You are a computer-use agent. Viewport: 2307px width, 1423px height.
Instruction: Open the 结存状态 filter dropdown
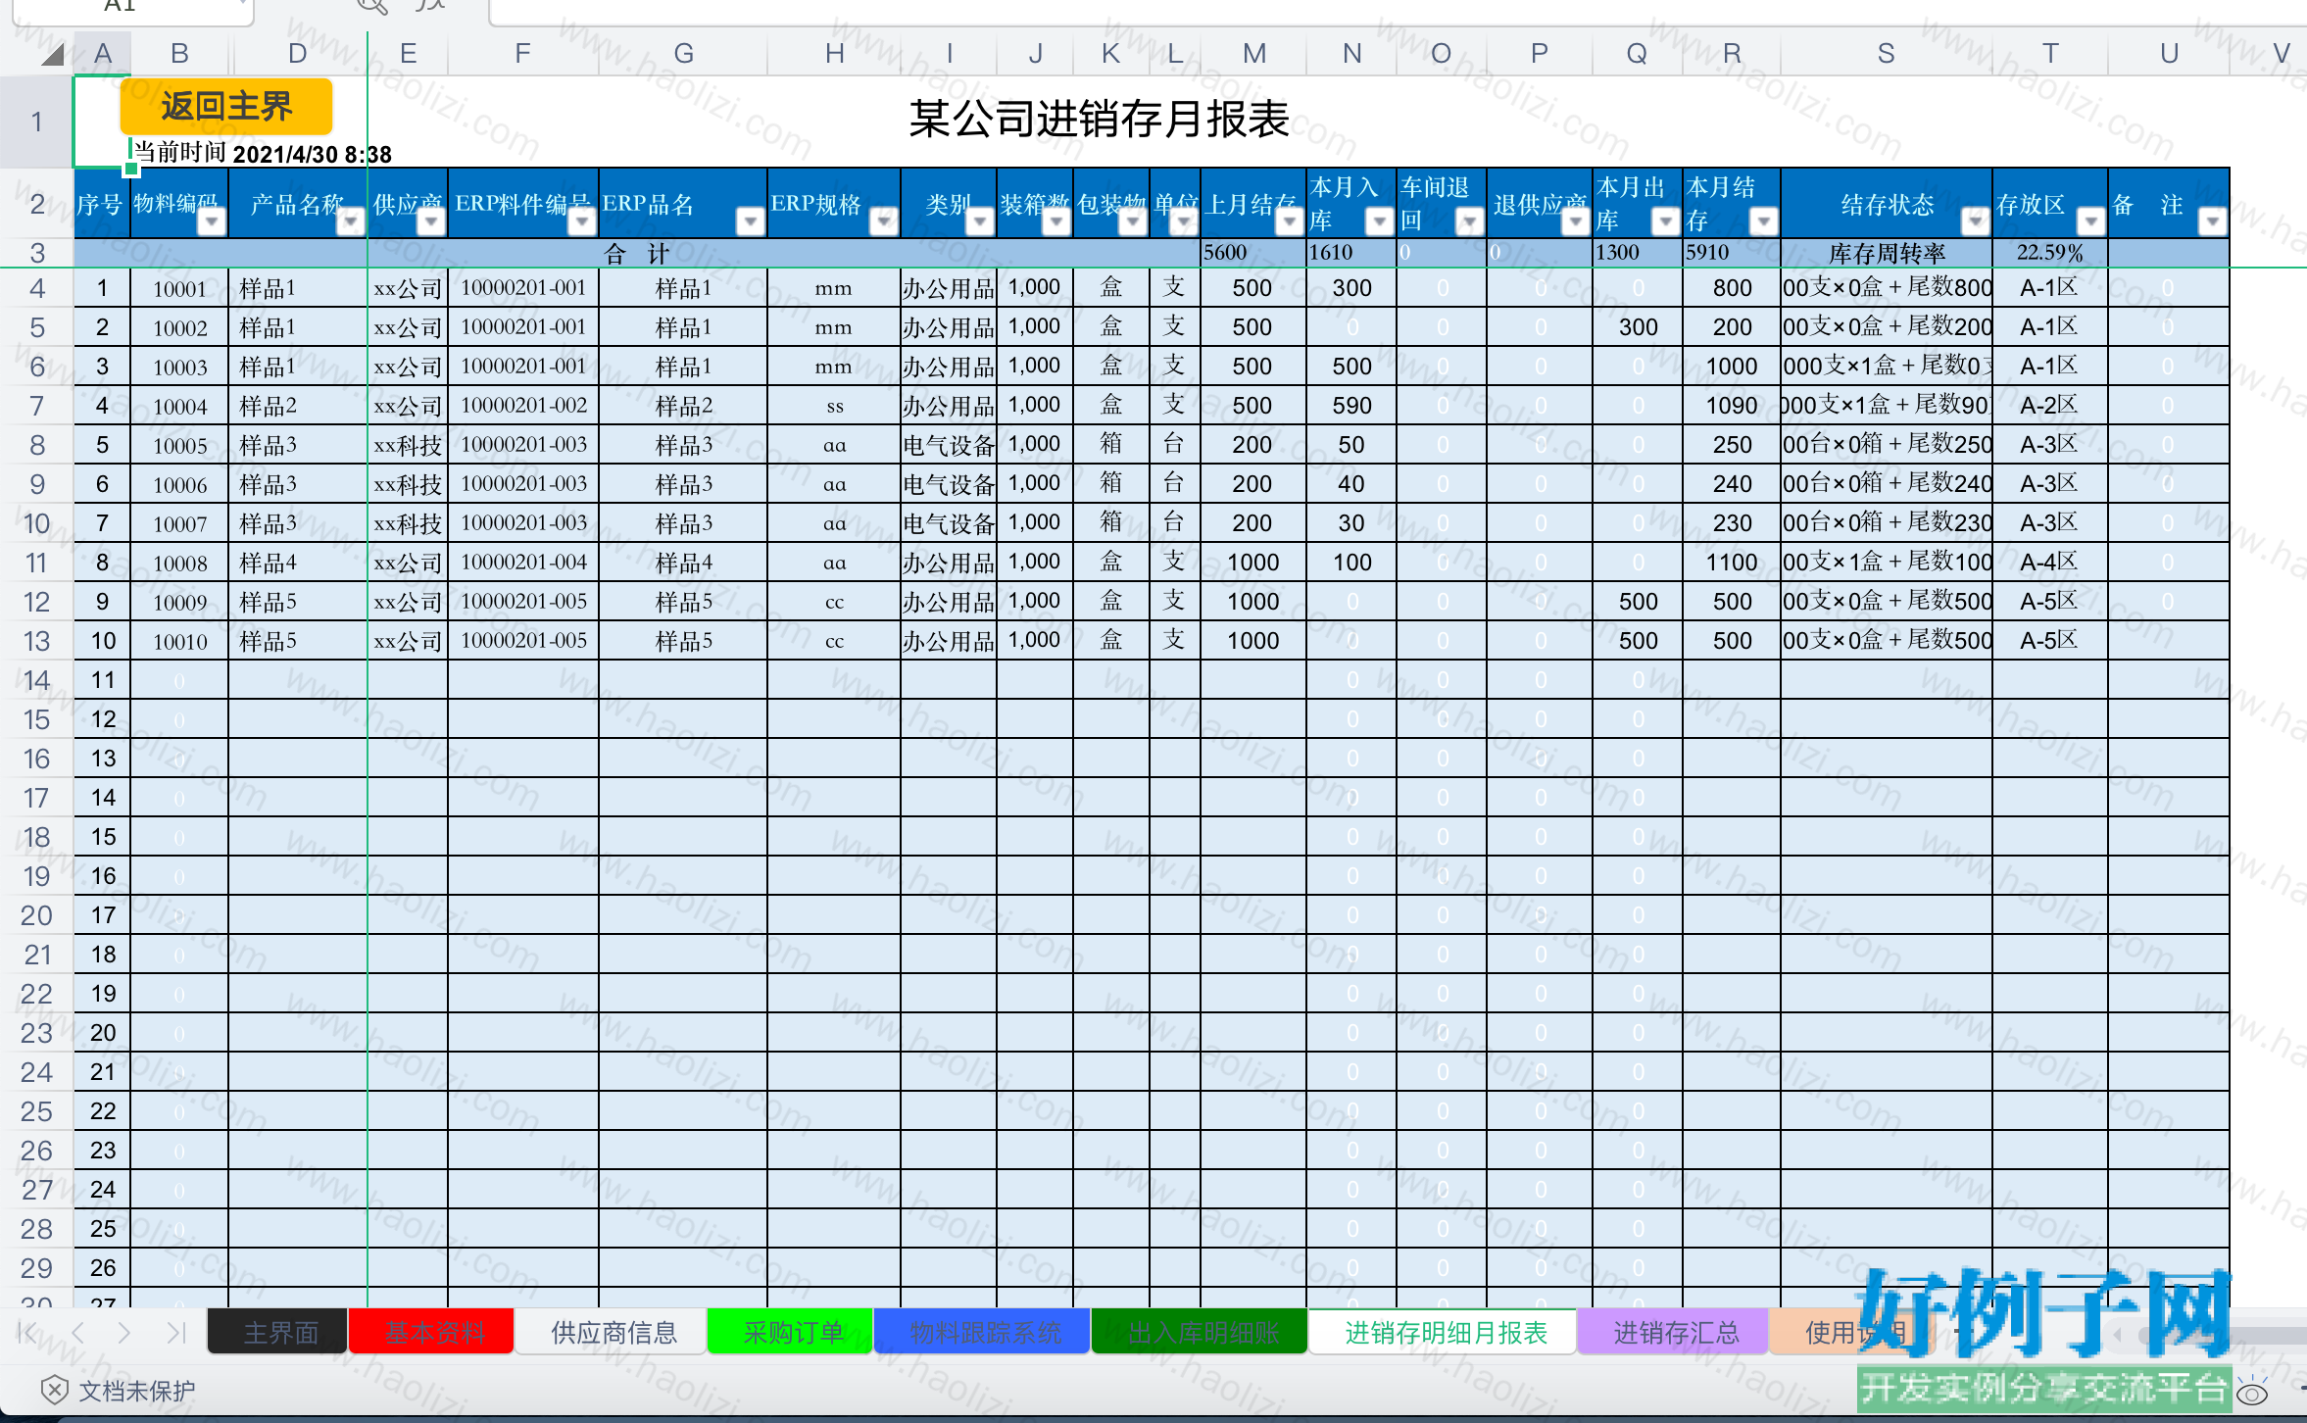click(x=1975, y=221)
